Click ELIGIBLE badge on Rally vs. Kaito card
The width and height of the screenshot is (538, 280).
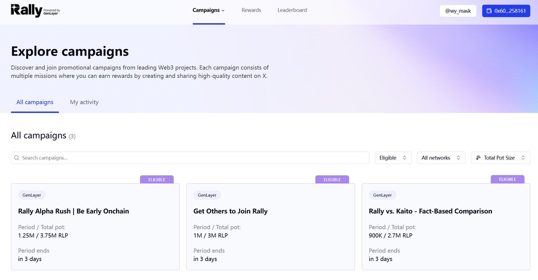[x=507, y=179]
